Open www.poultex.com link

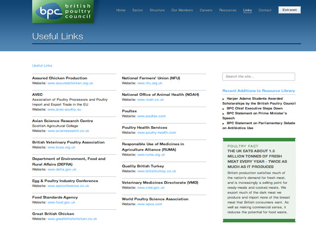(x=152, y=116)
